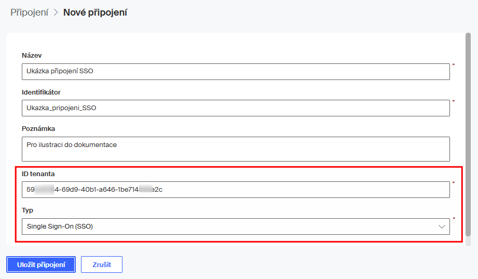This screenshot has width=478, height=279.
Task: Open the Typ dropdown Single Sign-On (SSO)
Action: [x=236, y=227]
